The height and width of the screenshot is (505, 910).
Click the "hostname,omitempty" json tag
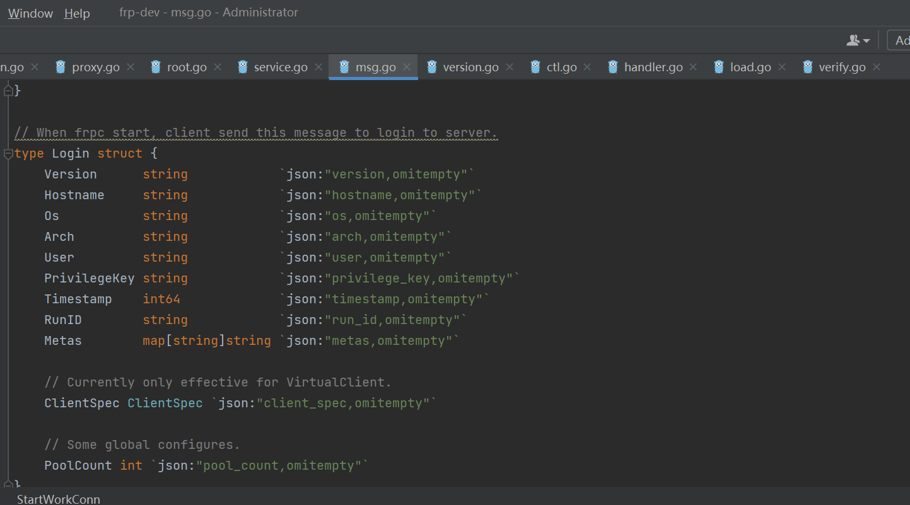point(381,195)
